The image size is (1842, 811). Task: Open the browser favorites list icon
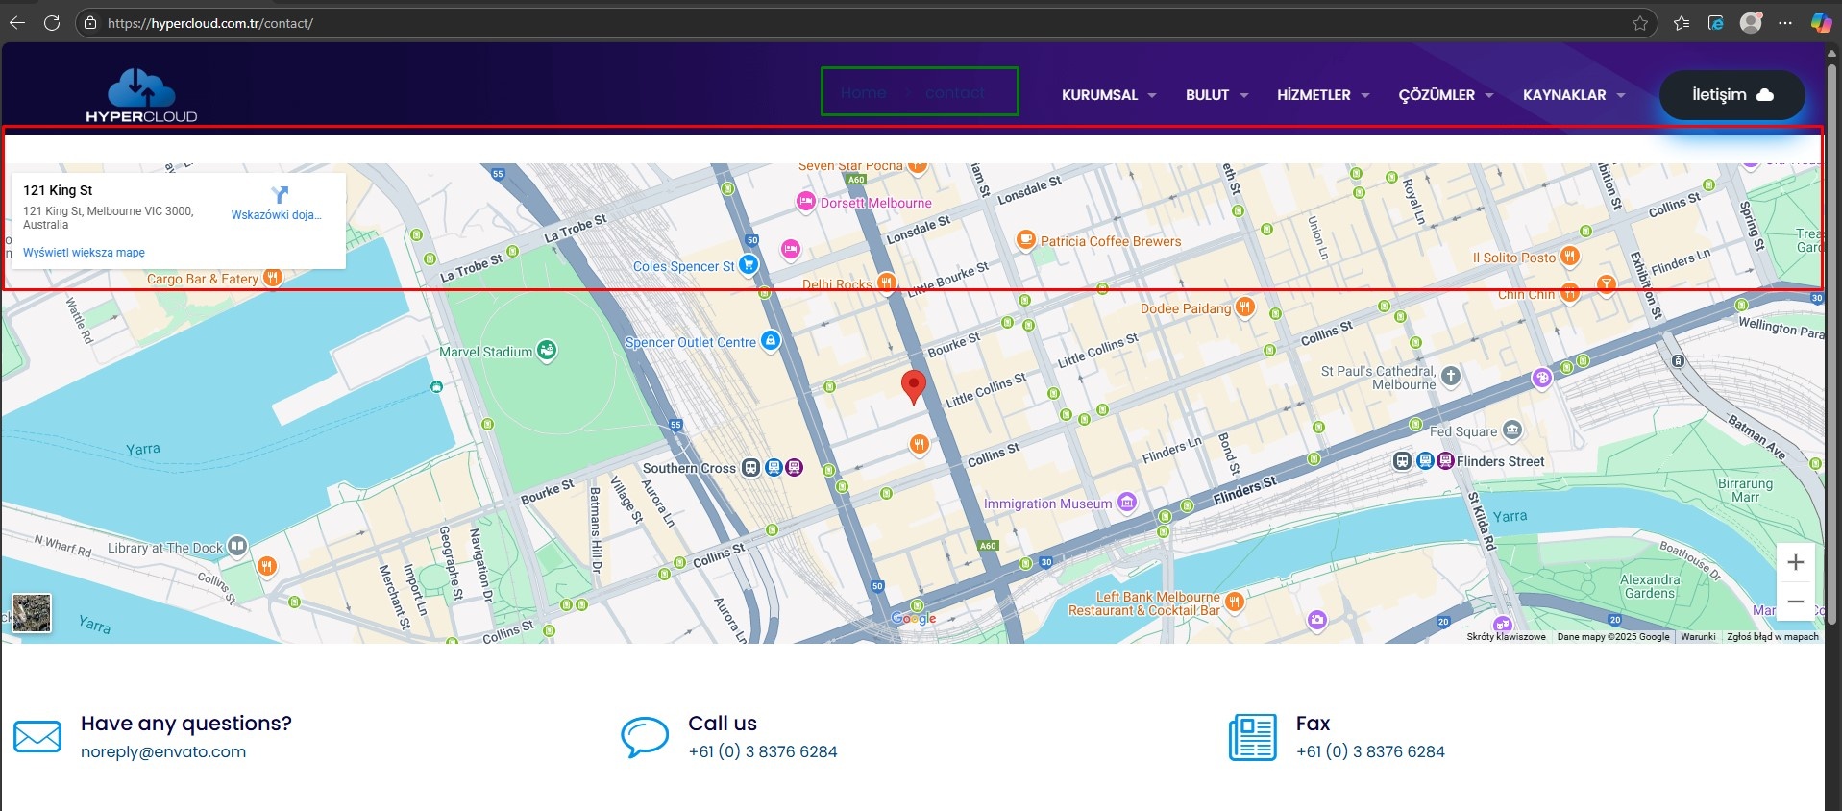tap(1682, 23)
